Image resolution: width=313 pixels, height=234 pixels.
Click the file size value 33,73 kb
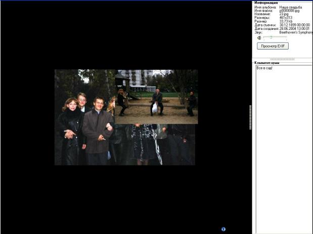[x=286, y=21]
